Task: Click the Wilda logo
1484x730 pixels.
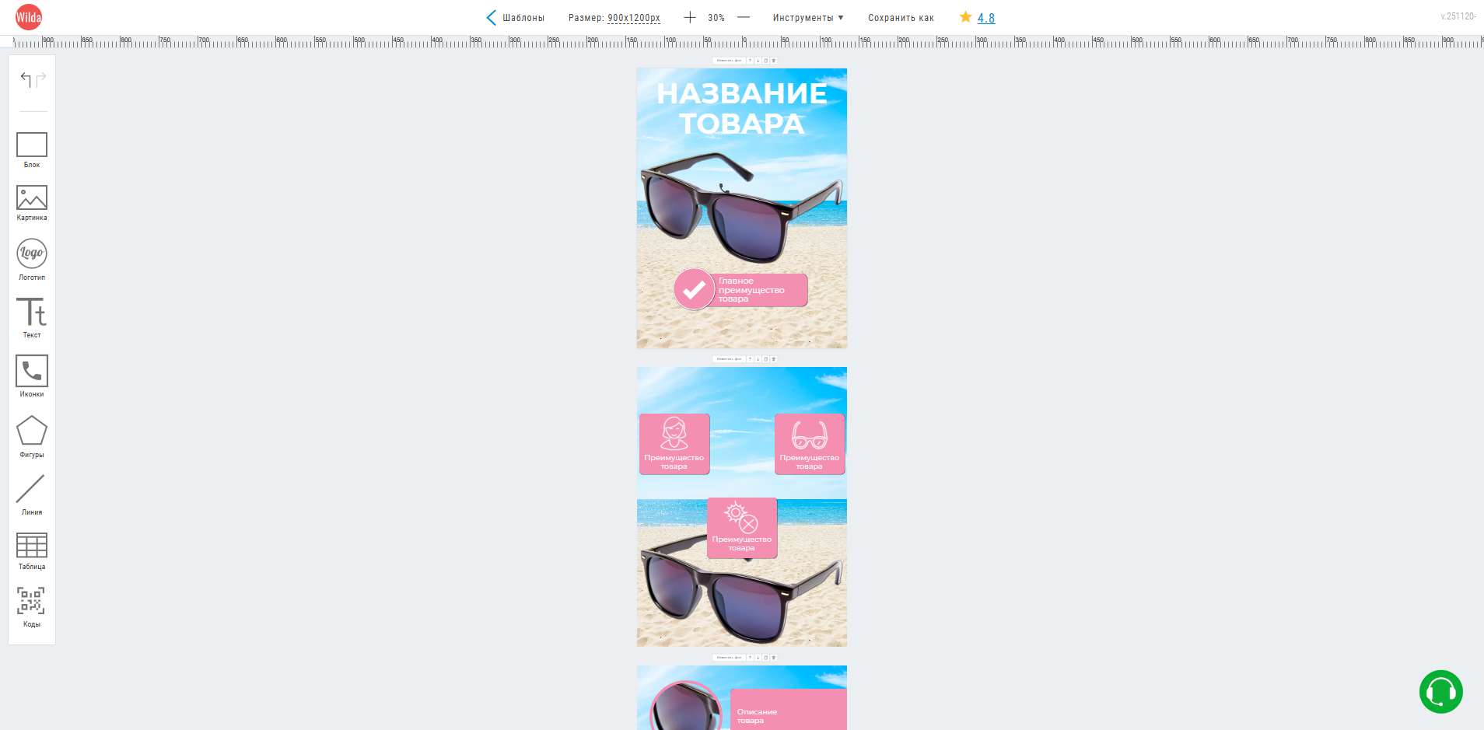Action: click(x=29, y=17)
